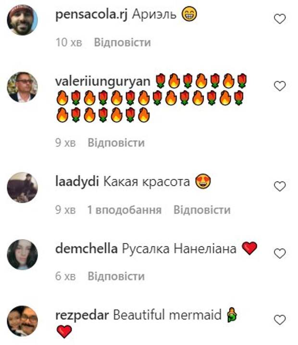Open pensacola.rj profile picture
Screen dimensions: 298x345
point(23,20)
